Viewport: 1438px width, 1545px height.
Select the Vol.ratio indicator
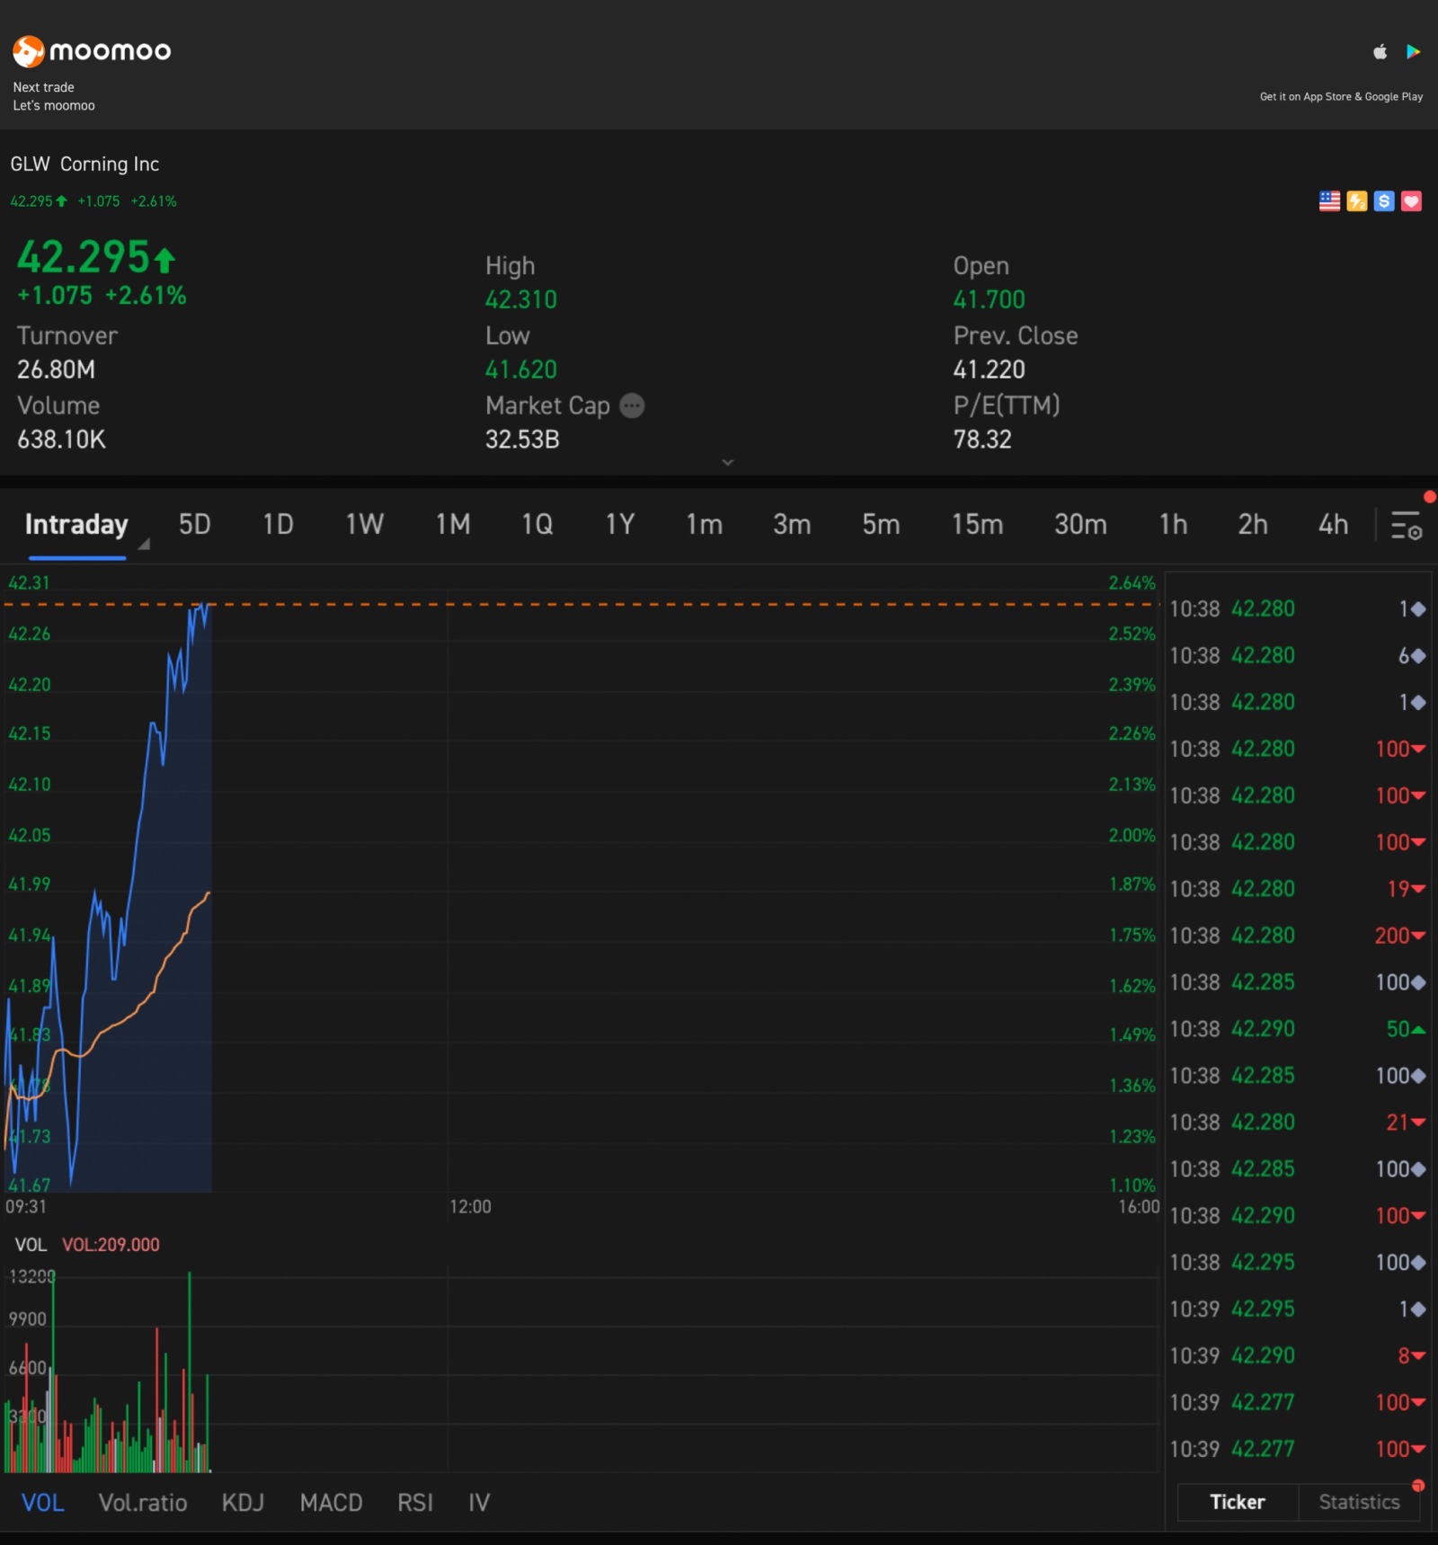[143, 1503]
